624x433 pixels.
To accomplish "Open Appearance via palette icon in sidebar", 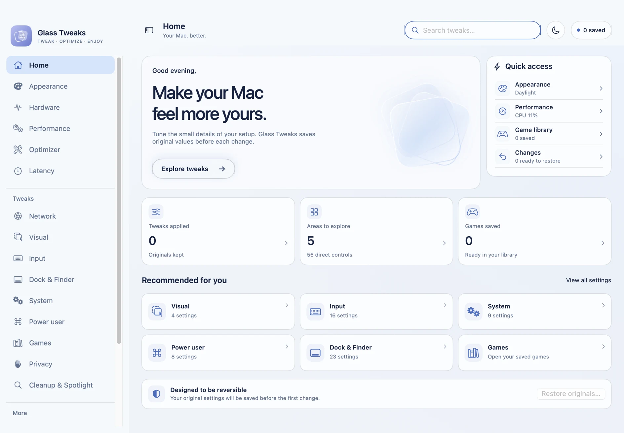I will pyautogui.click(x=18, y=86).
